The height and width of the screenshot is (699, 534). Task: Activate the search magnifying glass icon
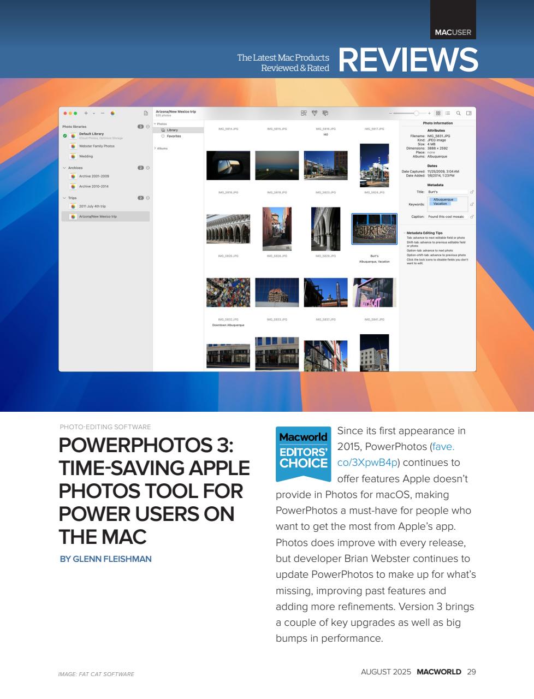(x=459, y=113)
